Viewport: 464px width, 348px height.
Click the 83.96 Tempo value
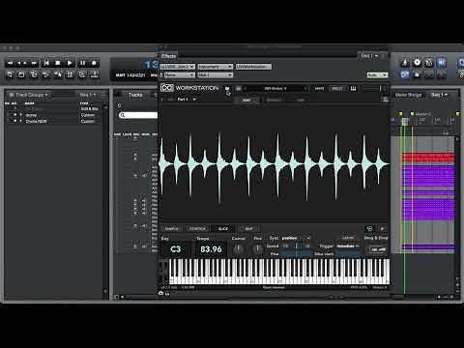pos(211,249)
